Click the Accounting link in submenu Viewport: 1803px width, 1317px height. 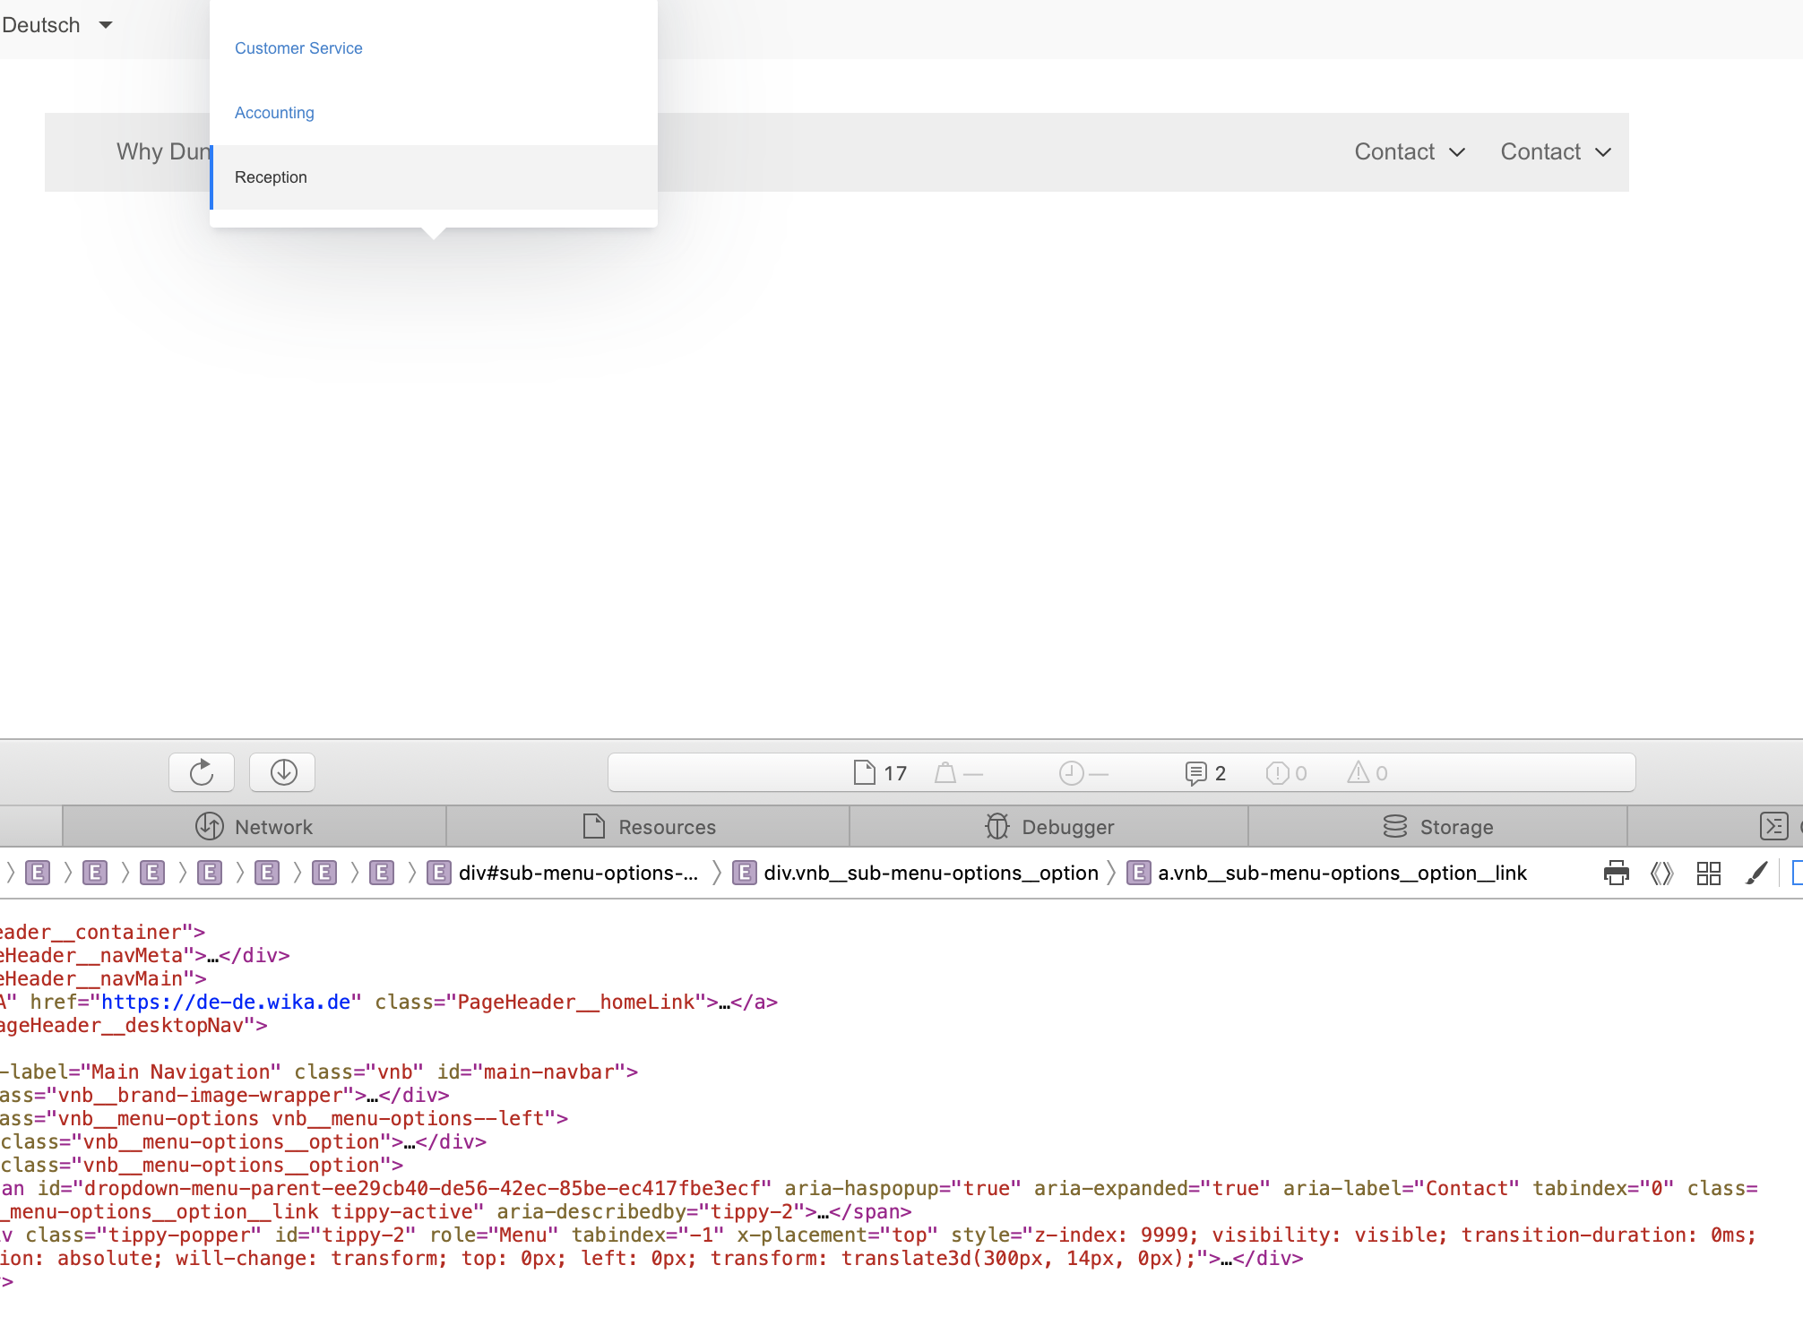(274, 113)
